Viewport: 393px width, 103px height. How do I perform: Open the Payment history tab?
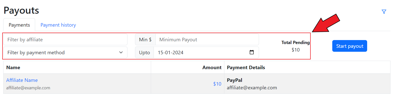pyautogui.click(x=58, y=25)
